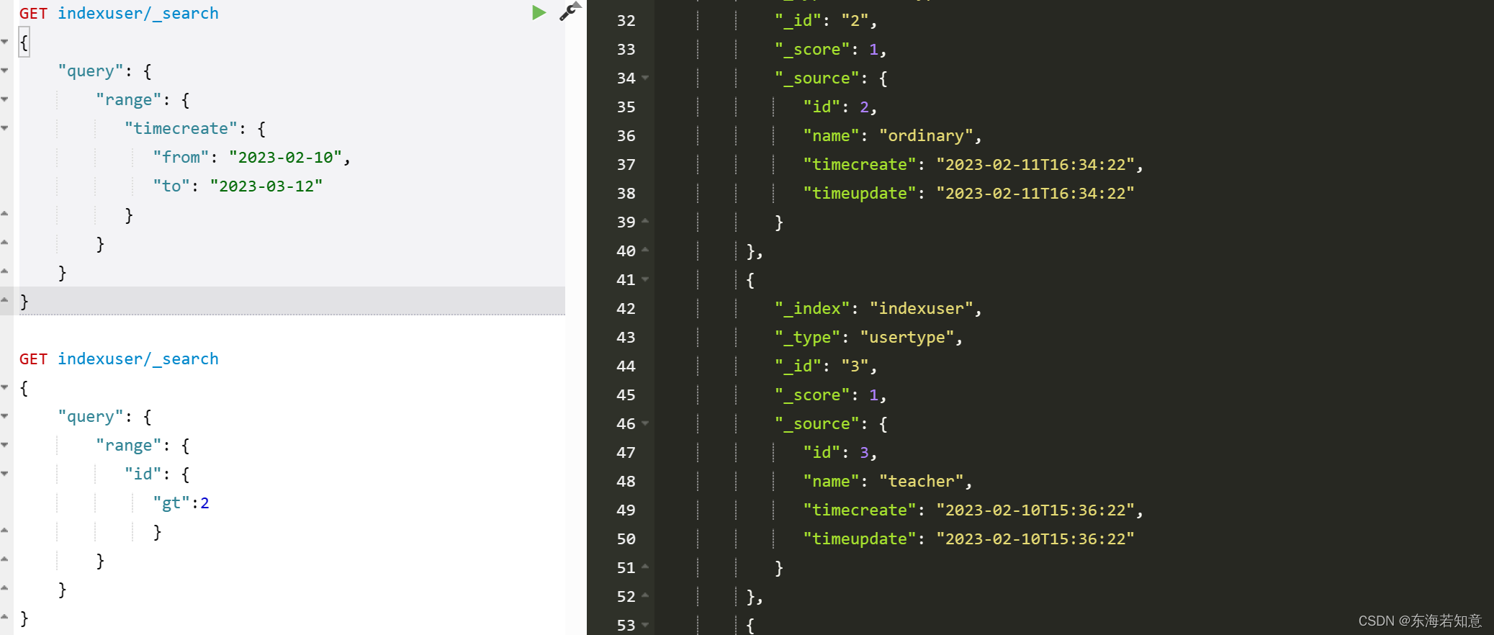The image size is (1494, 635).
Task: Click the highlighted closing brace of first request
Action: tap(24, 301)
